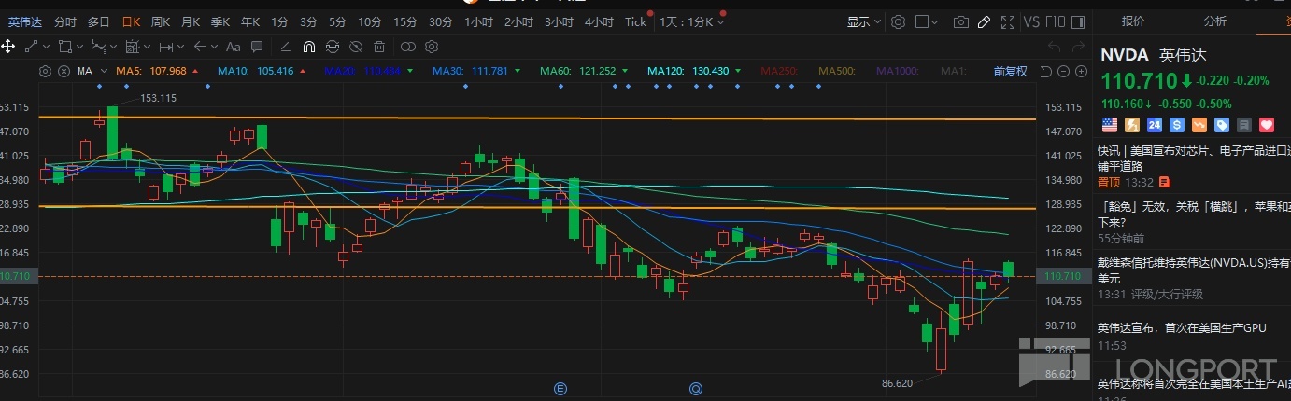The width and height of the screenshot is (1291, 401).
Task: Switch to the Tick timeframe
Action: (635, 21)
